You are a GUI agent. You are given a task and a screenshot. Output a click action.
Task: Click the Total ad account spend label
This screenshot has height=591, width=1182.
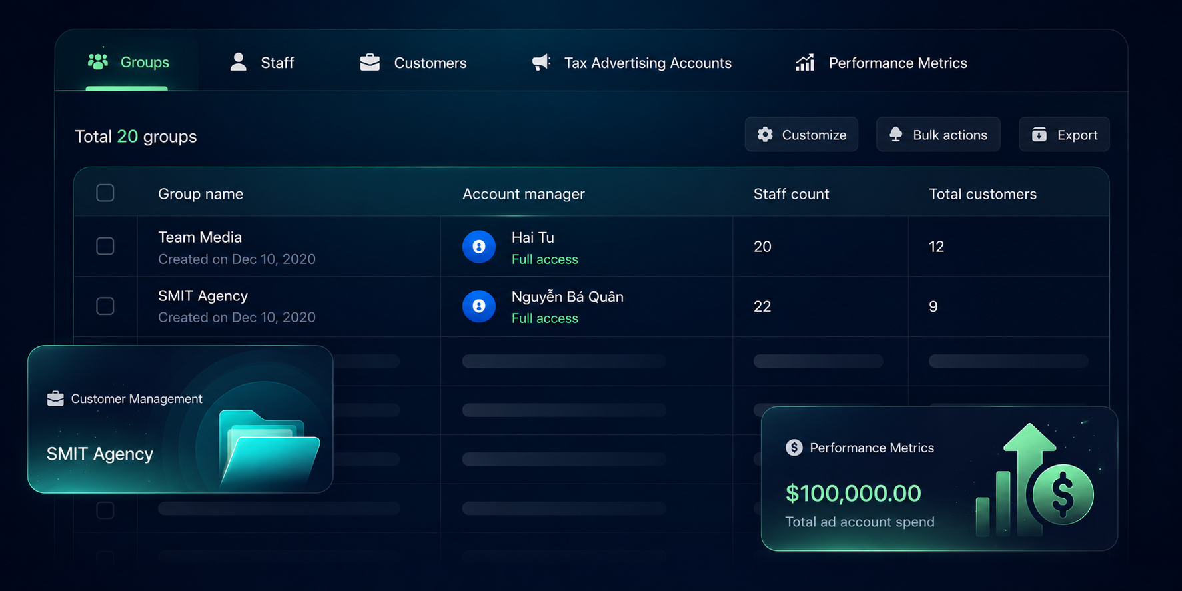(860, 522)
